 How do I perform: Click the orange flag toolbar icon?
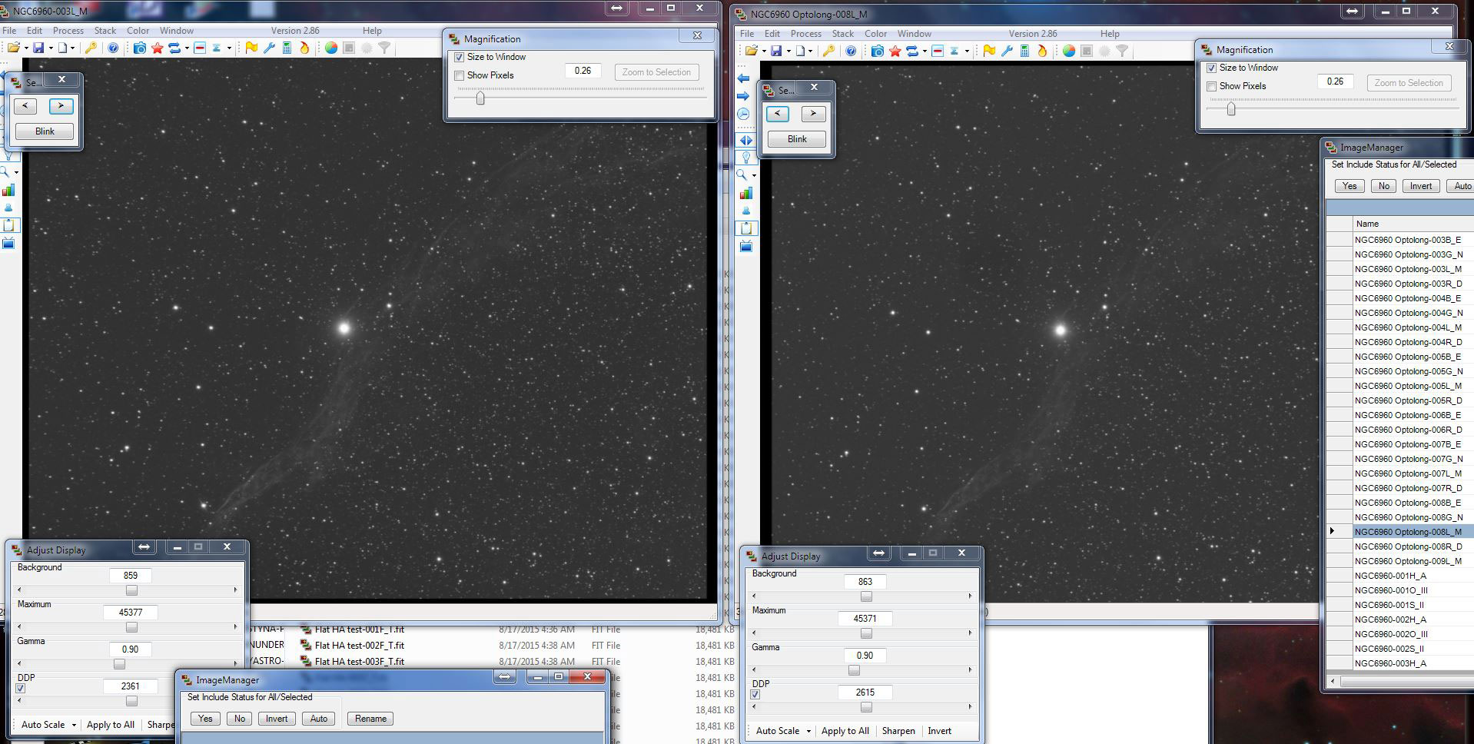coord(252,48)
